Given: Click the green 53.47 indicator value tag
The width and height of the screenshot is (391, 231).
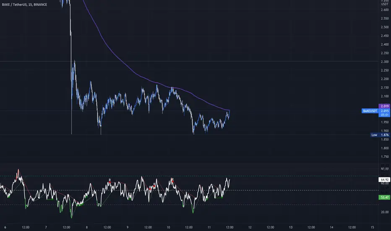Looking at the screenshot, I should 384,197.
